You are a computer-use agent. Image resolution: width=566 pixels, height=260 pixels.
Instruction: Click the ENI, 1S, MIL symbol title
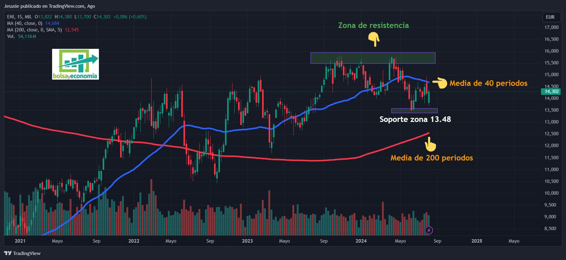point(19,17)
